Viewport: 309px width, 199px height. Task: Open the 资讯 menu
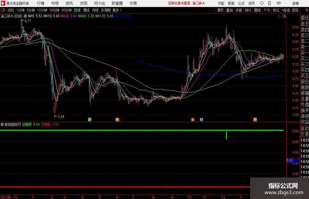[x=69, y=3]
